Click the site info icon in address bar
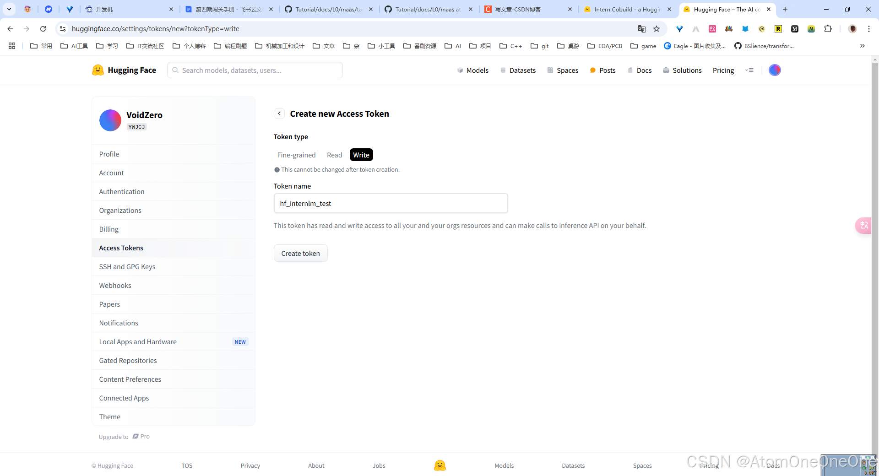Viewport: 879px width, 476px height. (x=63, y=29)
